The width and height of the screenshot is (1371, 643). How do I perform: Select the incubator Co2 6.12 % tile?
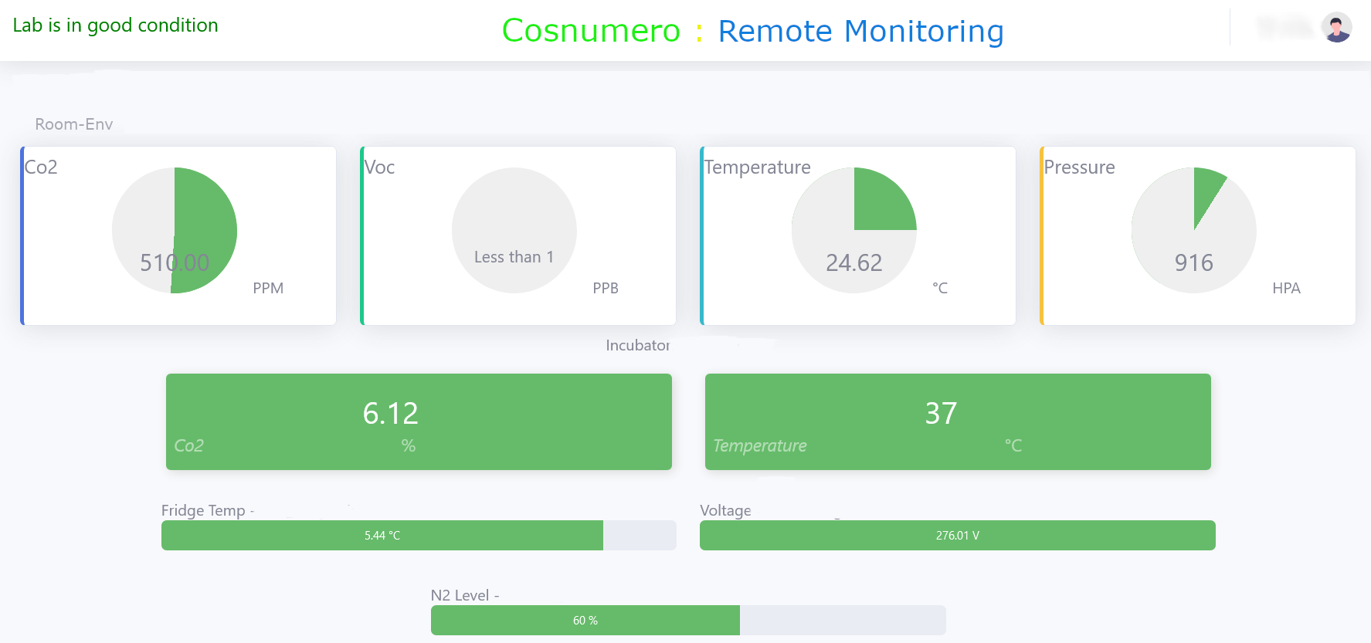click(419, 421)
